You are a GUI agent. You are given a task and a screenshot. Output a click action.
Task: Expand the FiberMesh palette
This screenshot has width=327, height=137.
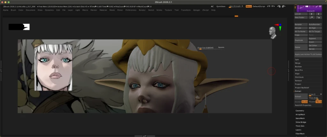click(300, 134)
